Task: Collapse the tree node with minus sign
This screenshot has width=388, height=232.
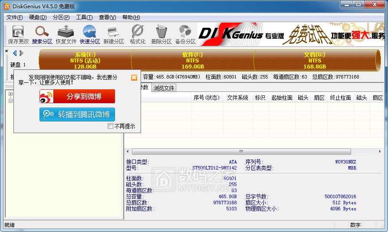Action: 11,101
